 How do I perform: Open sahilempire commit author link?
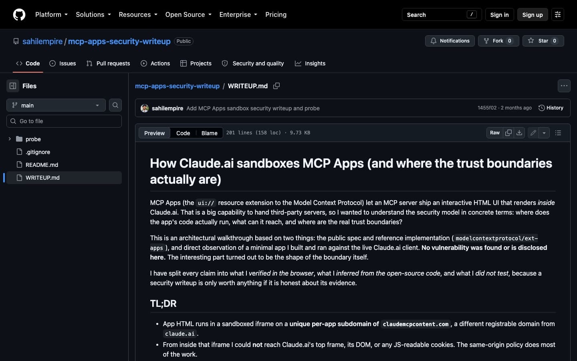tap(167, 108)
